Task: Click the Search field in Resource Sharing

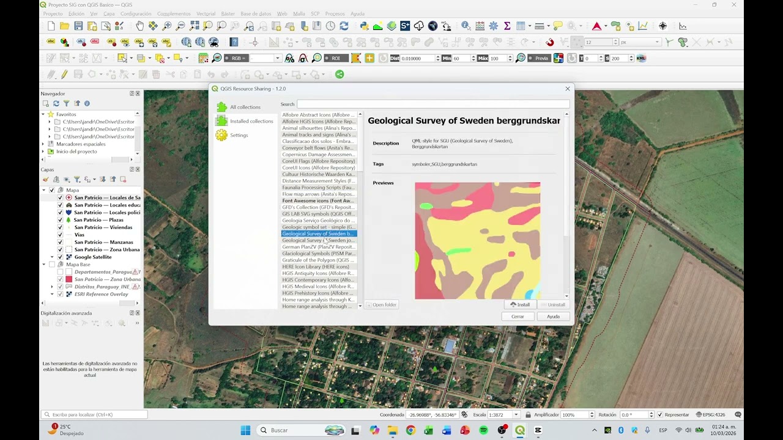Action: 433,104
